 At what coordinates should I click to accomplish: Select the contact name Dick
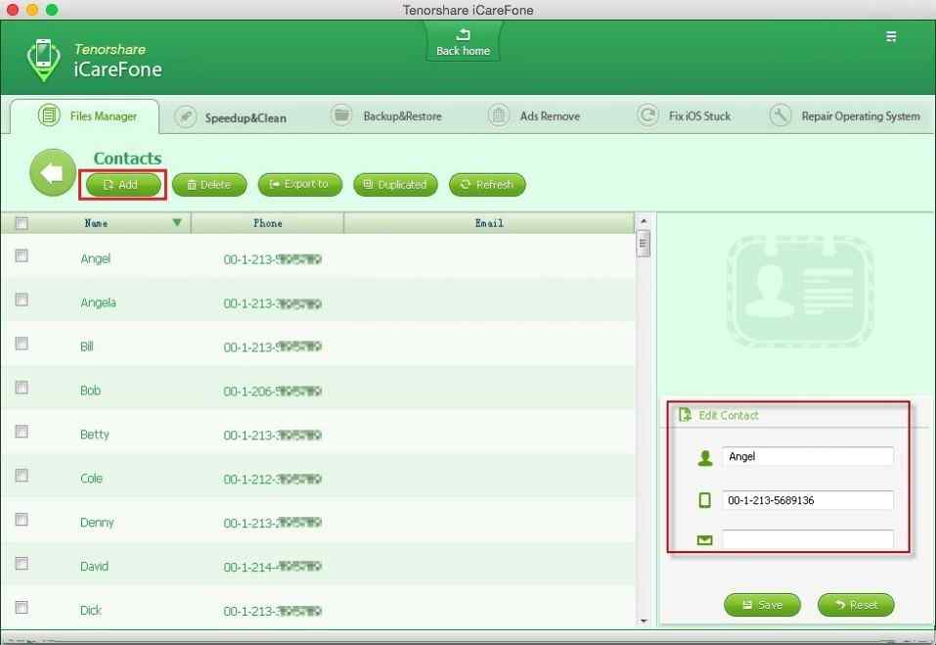coord(91,611)
